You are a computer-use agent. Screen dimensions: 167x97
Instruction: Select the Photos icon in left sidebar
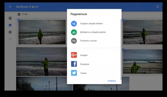click(10, 25)
